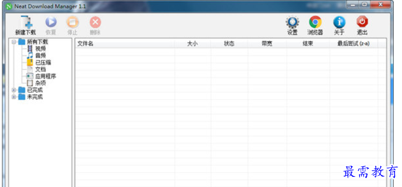This screenshot has width=402, height=187.
Task: Select the 未完成 unfinished folder
Action: click(x=30, y=97)
